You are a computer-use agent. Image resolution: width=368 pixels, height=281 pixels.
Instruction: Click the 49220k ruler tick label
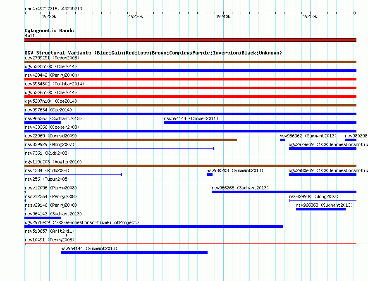49,17
